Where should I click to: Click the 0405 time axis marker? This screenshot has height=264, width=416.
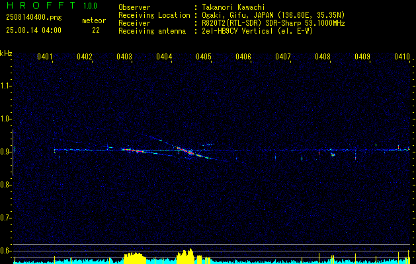coord(204,56)
